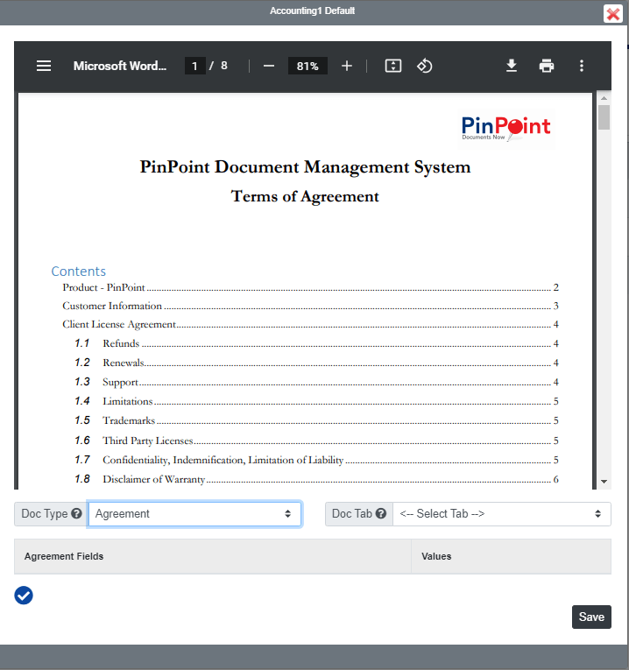Viewport: 629px width, 670px height.
Task: Click the PDF scrollbar down arrow
Action: 604,481
